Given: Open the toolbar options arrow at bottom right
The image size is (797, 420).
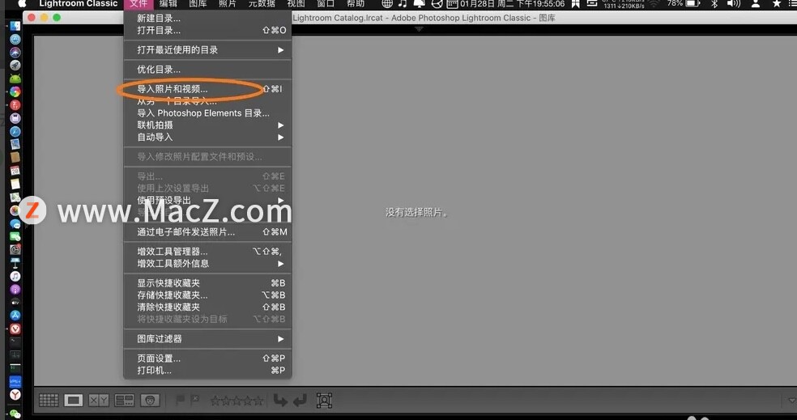Looking at the screenshot, I should pyautogui.click(x=791, y=401).
